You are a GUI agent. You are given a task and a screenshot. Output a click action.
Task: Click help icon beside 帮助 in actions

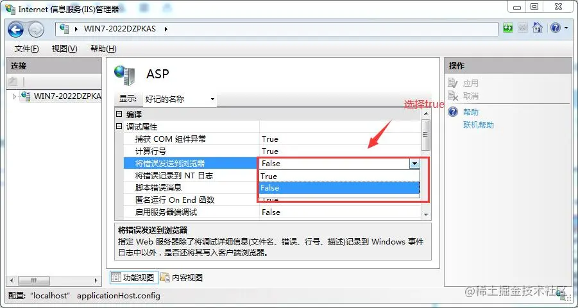(453, 112)
